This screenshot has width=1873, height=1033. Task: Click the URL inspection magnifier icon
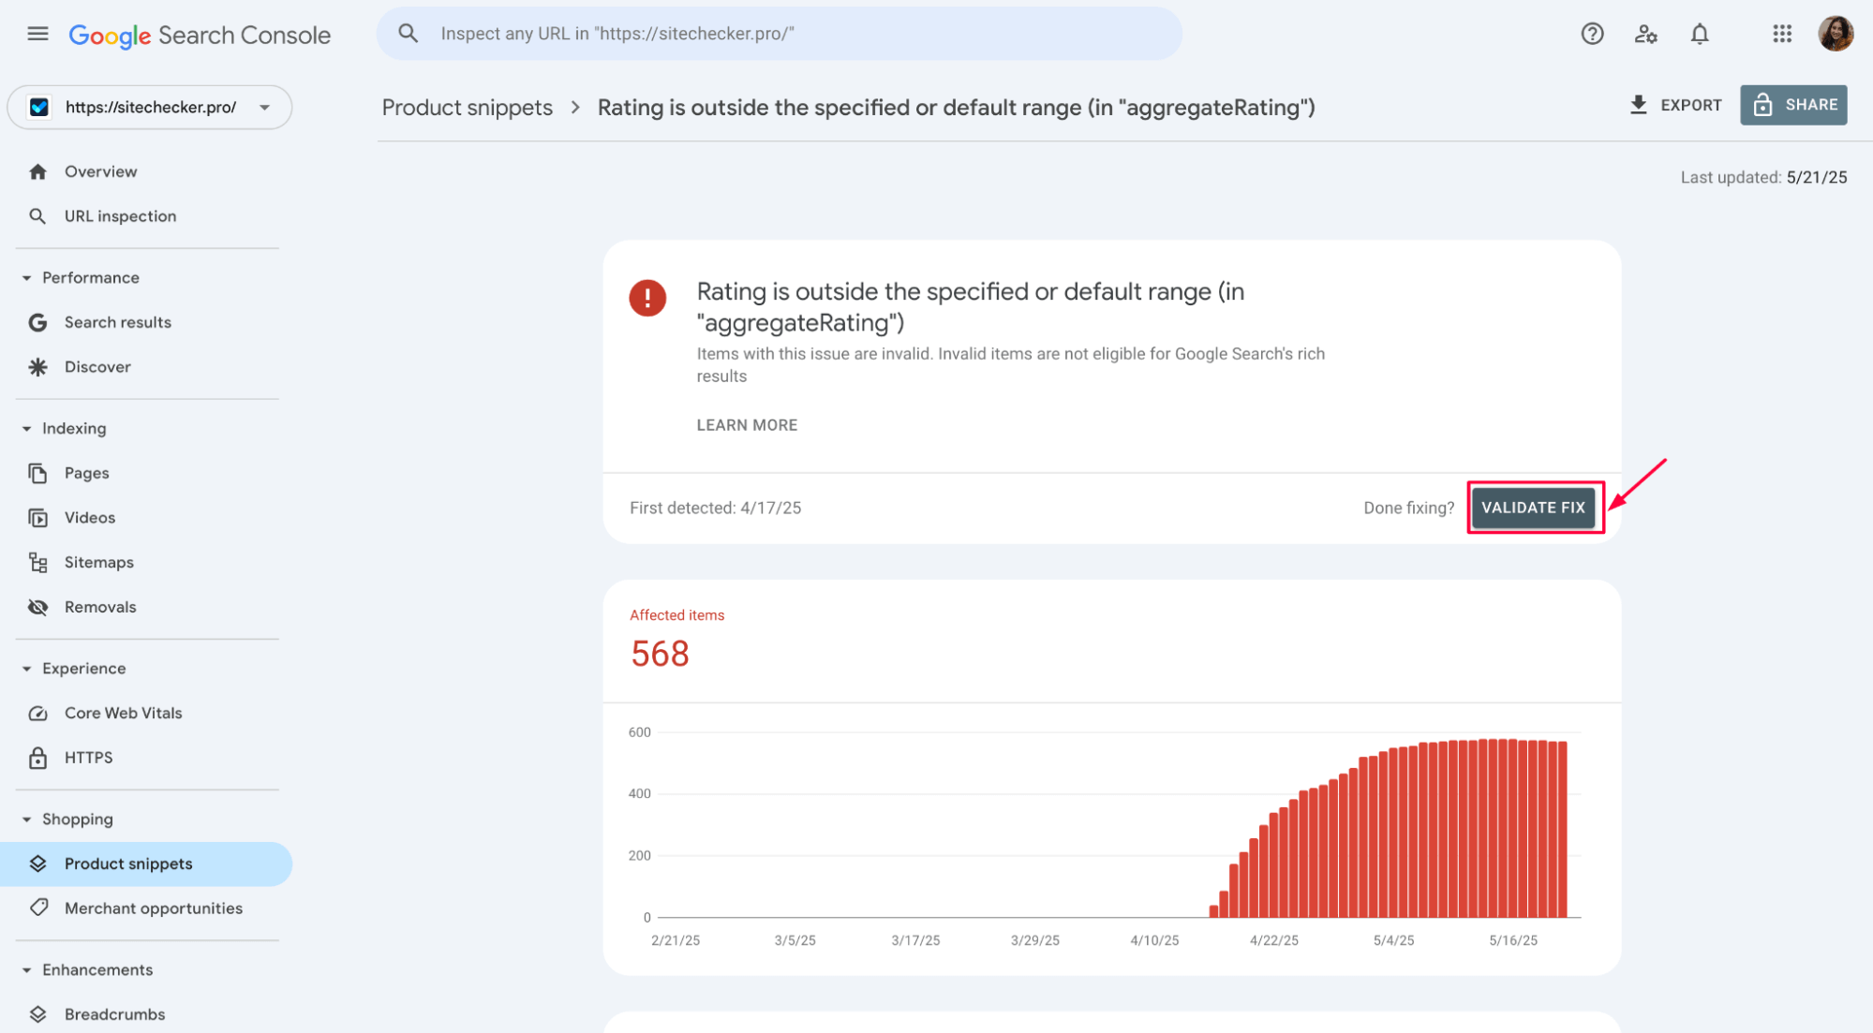37,216
